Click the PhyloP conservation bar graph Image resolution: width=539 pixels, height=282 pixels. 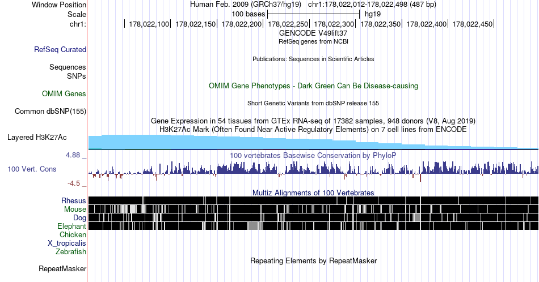pos(313,170)
